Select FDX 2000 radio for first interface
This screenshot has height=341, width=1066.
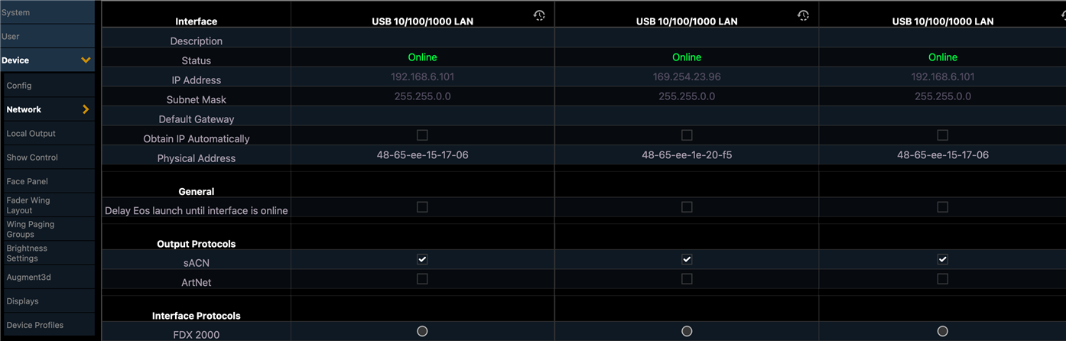coord(422,331)
